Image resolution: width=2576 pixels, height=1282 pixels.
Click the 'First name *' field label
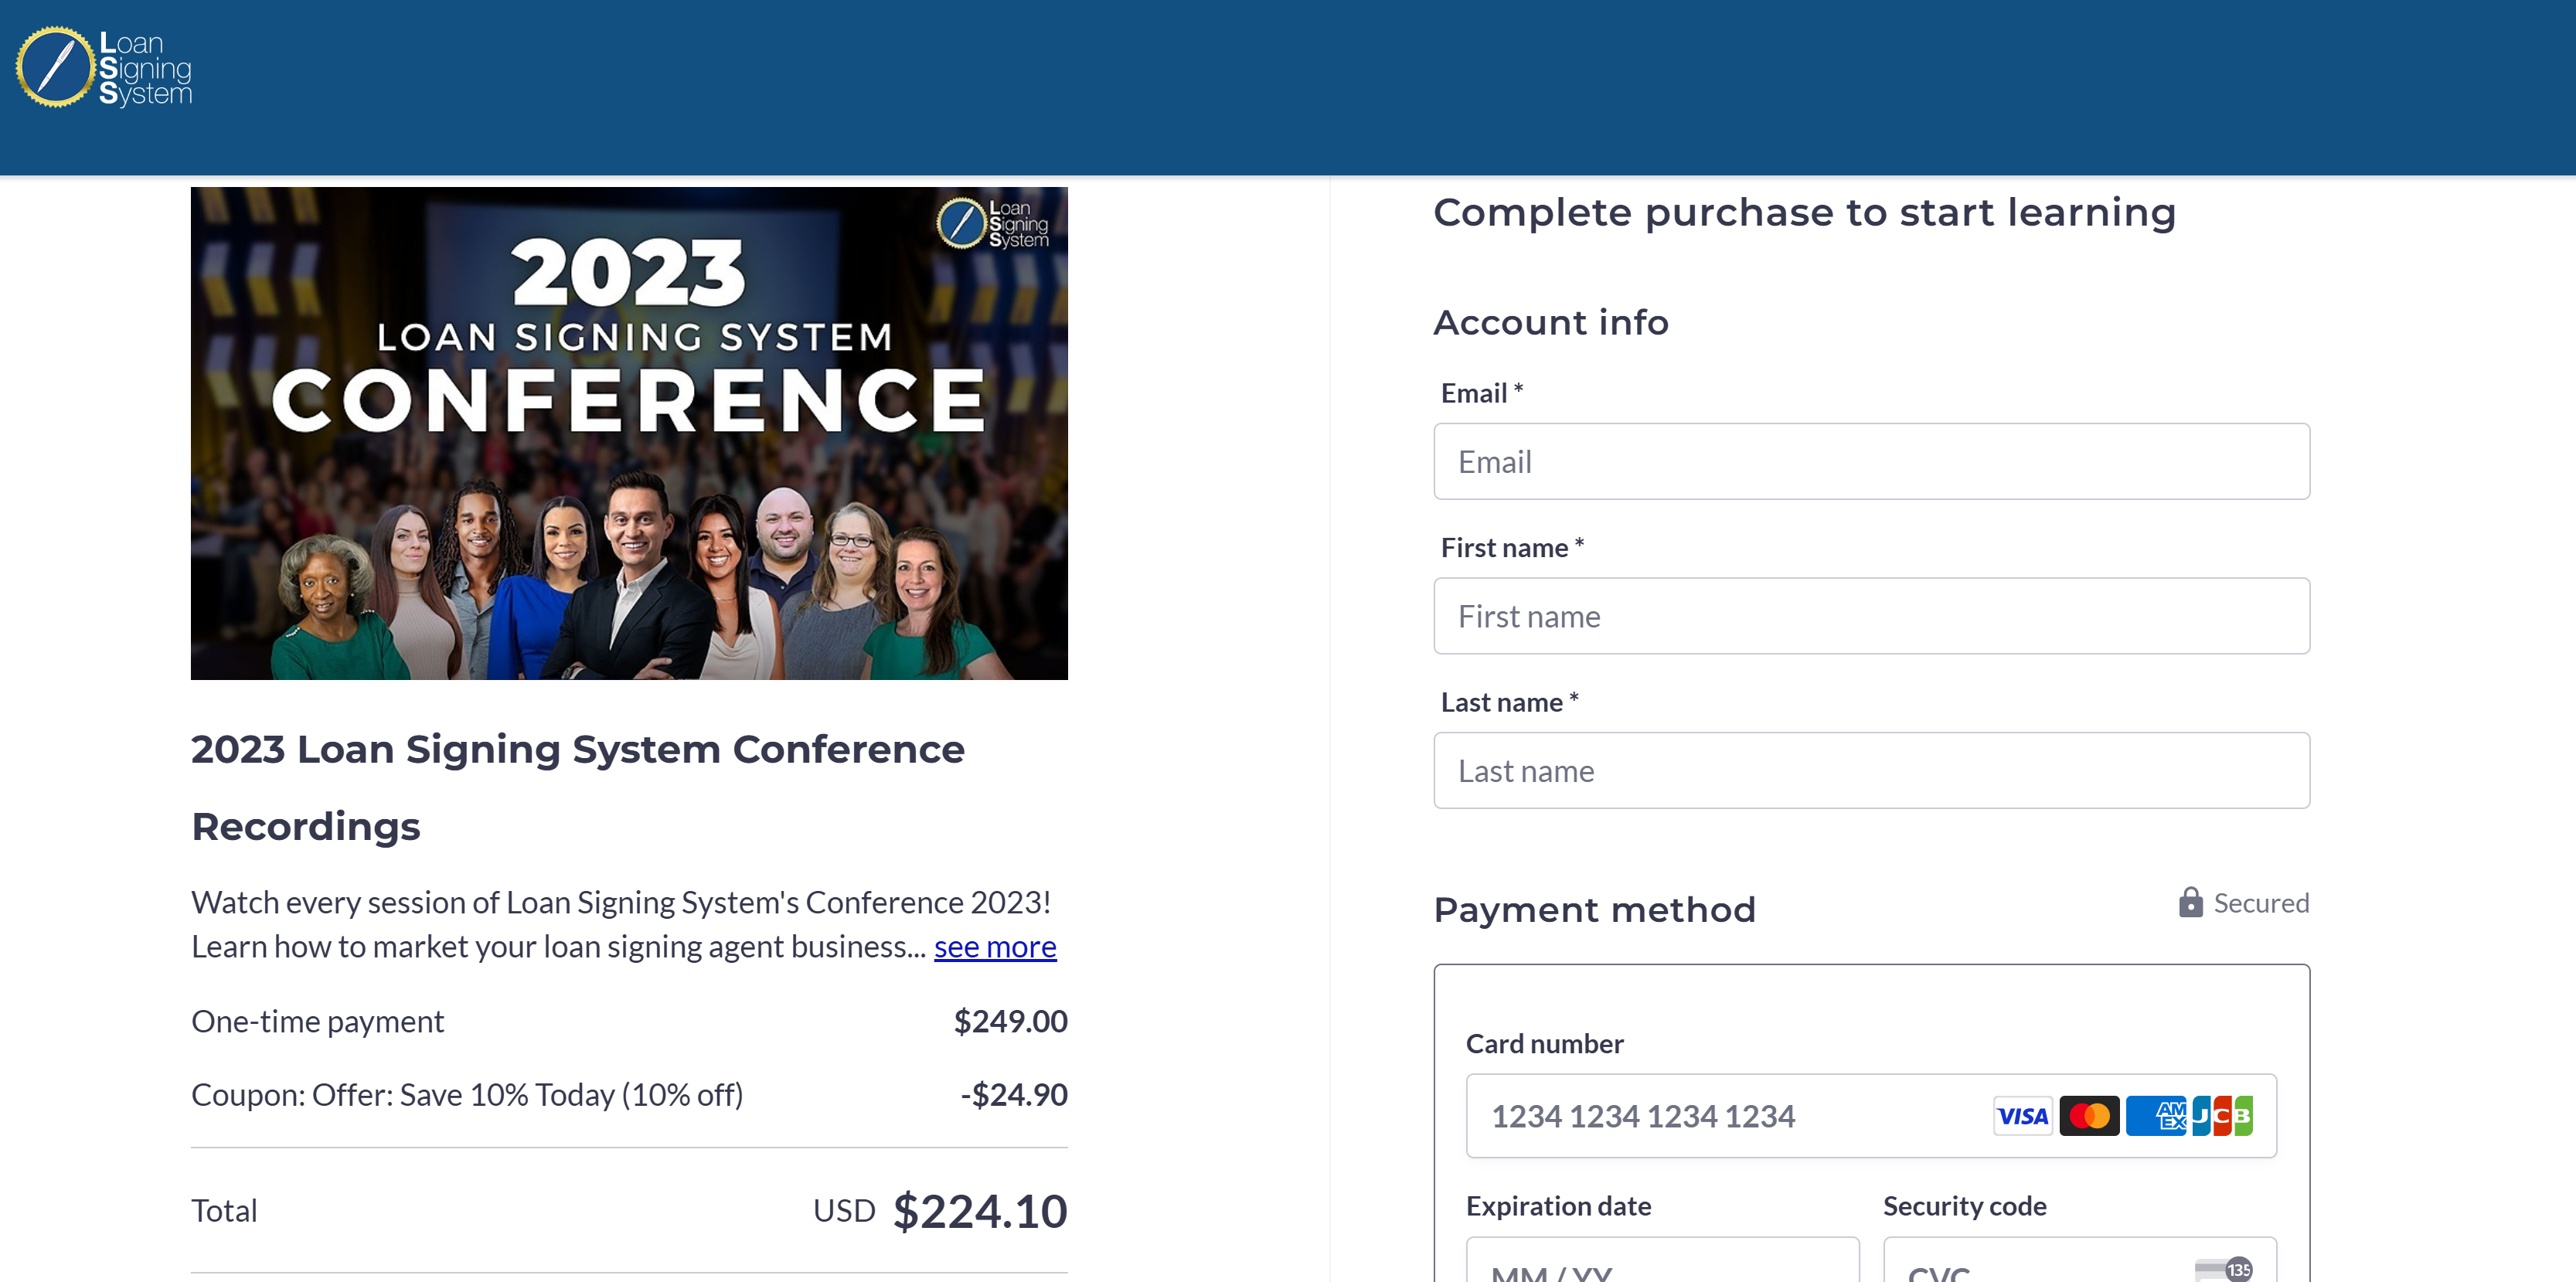tap(1512, 547)
